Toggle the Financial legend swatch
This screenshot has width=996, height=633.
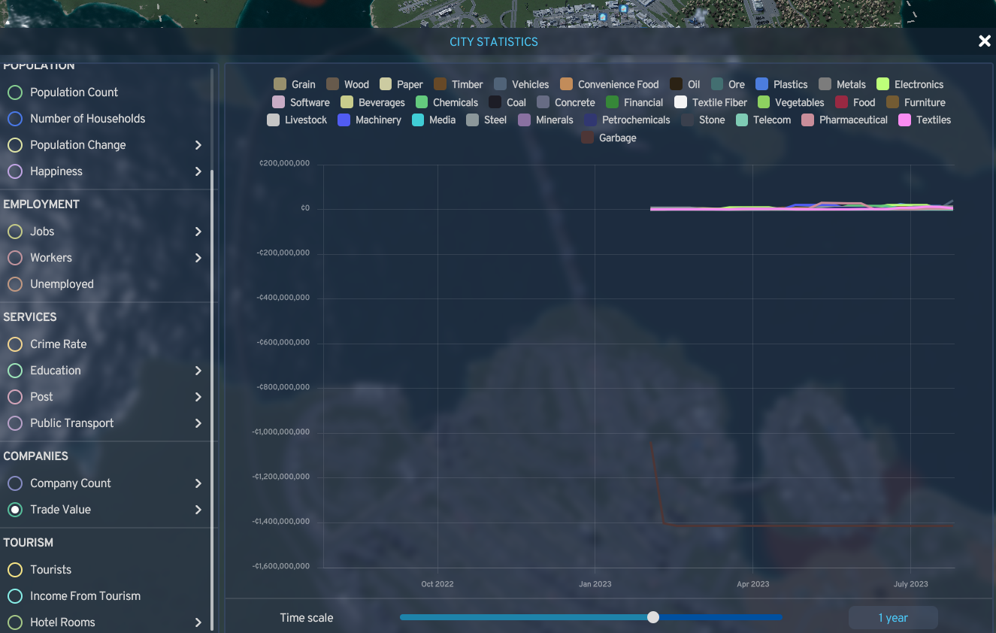[x=613, y=102]
